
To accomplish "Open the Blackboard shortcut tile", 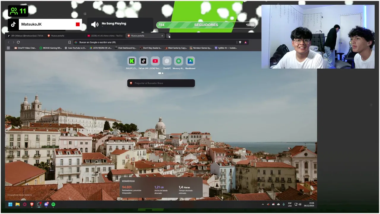I will 190,61.
